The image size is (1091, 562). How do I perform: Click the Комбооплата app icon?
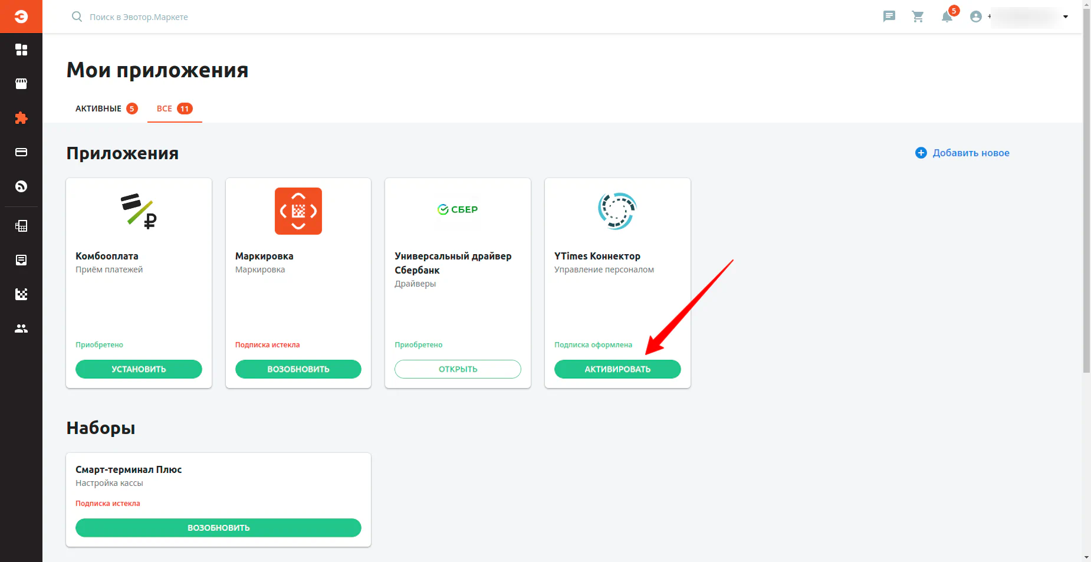139,211
